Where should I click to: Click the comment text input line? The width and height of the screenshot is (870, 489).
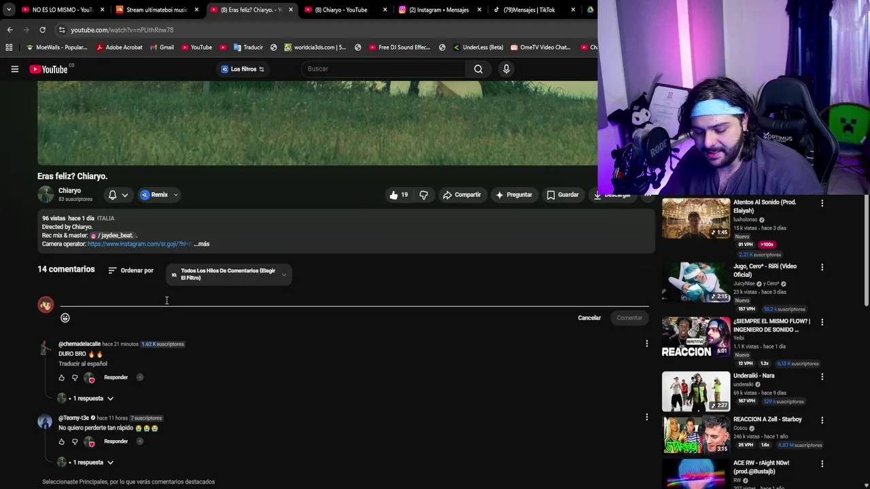(x=354, y=301)
